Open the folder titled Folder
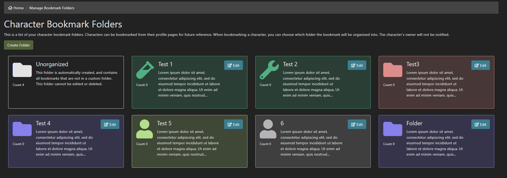The width and height of the screenshot is (507, 178). click(414, 123)
